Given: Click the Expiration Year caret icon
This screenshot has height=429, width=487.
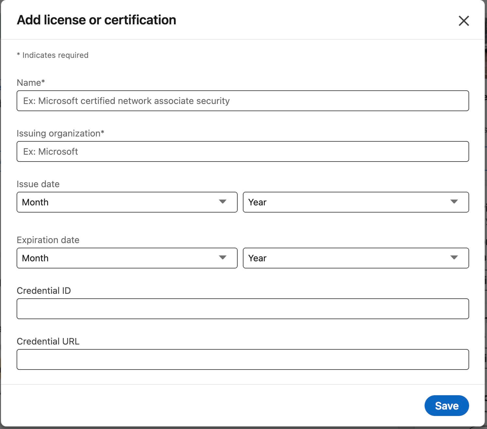Looking at the screenshot, I should [454, 258].
